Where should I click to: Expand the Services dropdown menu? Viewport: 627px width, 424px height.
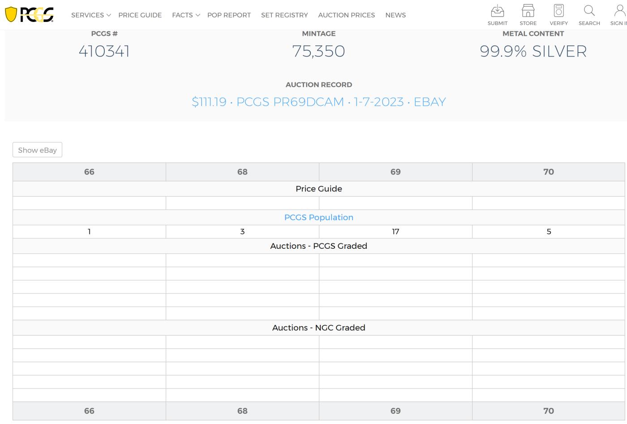(x=90, y=15)
